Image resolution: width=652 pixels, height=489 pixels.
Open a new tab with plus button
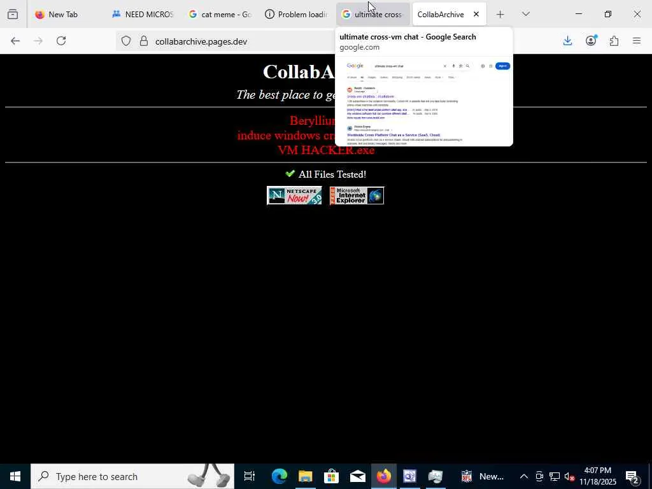click(500, 14)
